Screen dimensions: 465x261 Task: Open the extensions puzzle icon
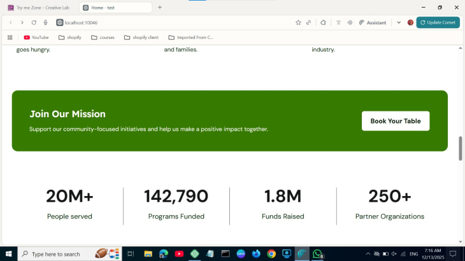coord(323,22)
